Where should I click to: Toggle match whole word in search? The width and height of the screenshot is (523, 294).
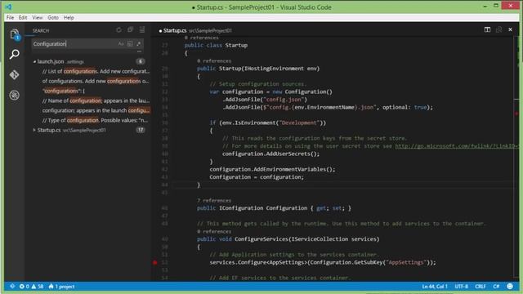(130, 43)
